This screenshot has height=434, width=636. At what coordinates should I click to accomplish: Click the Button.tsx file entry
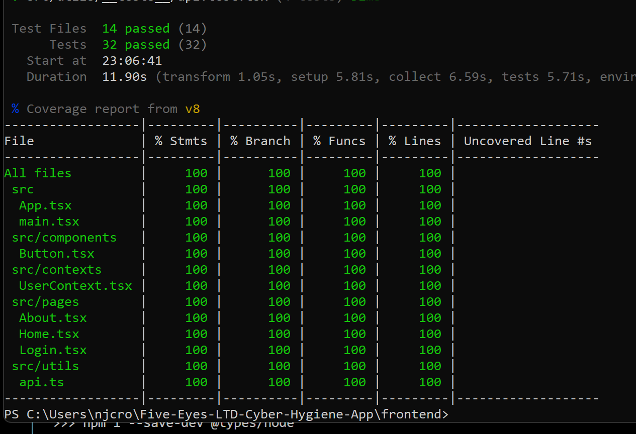pyautogui.click(x=56, y=253)
